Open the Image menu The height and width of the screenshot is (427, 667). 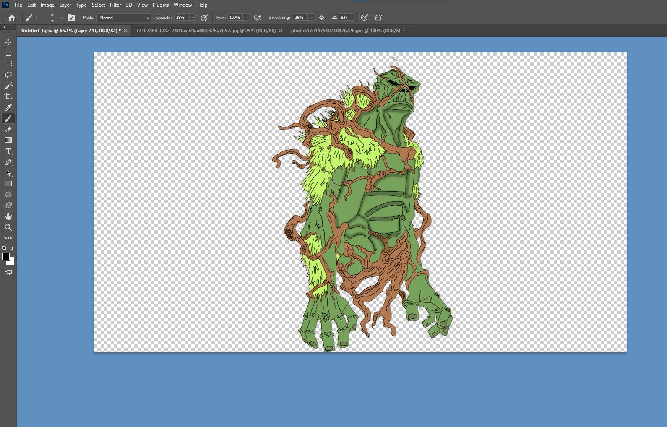47,5
